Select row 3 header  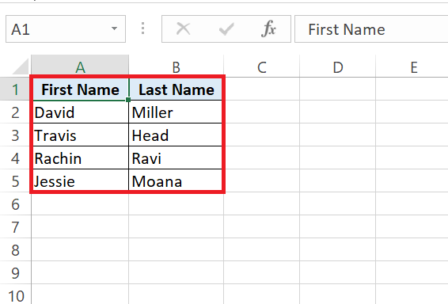point(15,135)
